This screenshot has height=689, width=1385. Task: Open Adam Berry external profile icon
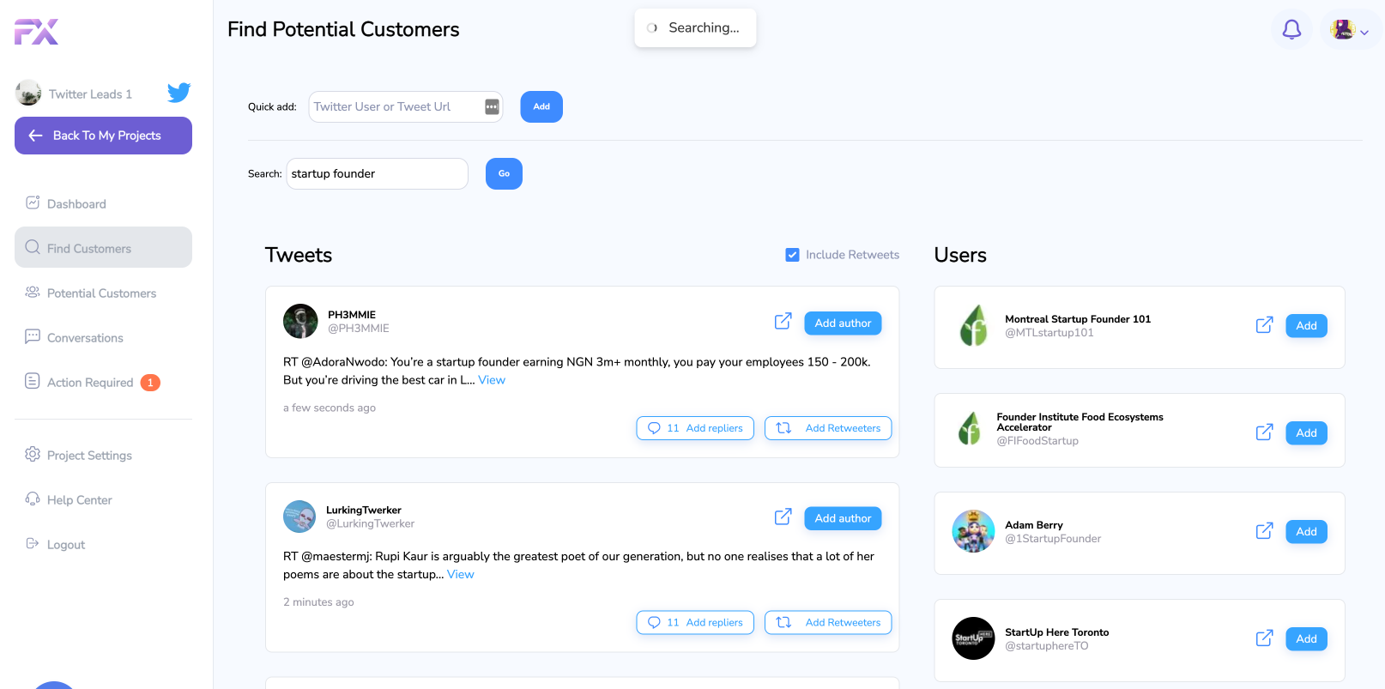point(1264,531)
